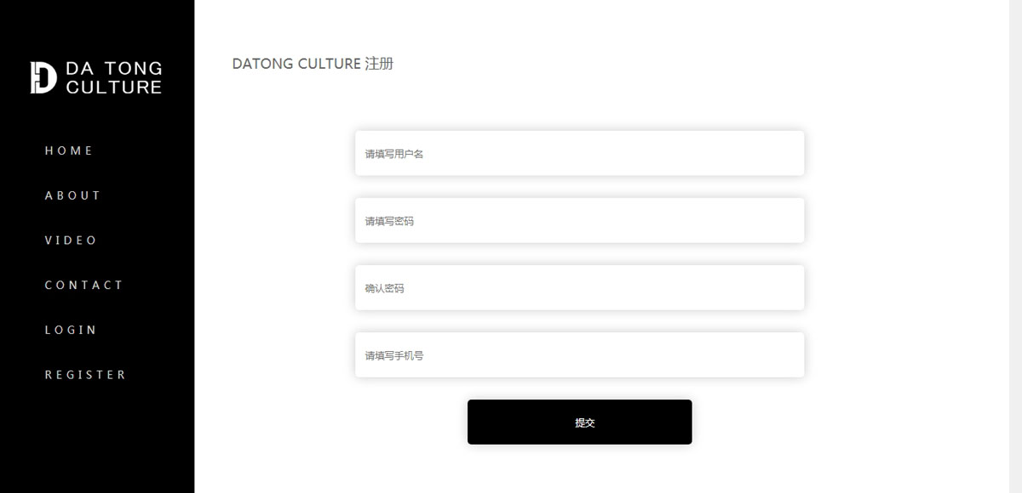Open the VIDEO section in the sidebar
This screenshot has height=493, width=1022.
pos(72,241)
